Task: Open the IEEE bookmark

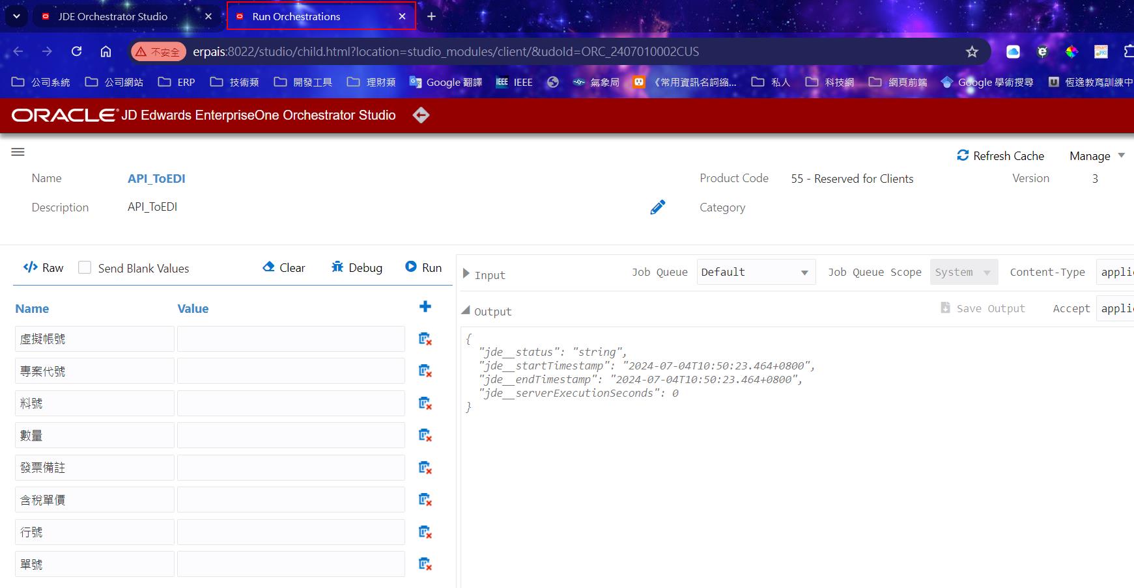Action: [515, 82]
